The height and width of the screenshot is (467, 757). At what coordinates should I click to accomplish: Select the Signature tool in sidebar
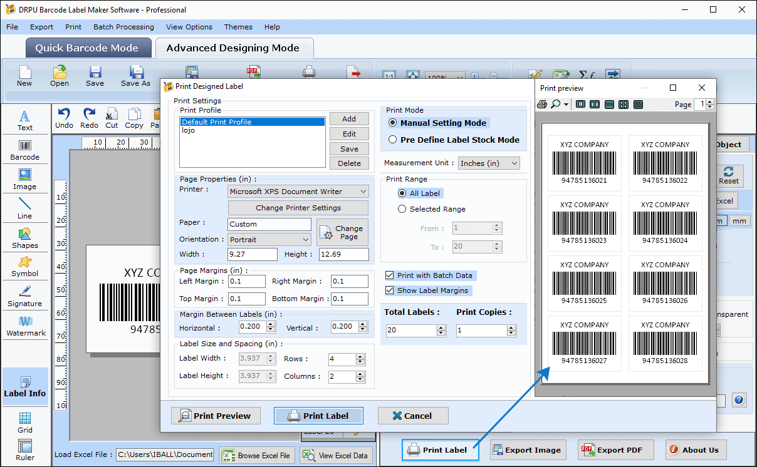25,297
